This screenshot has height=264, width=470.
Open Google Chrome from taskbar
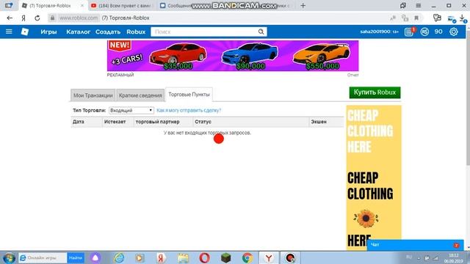(247, 257)
